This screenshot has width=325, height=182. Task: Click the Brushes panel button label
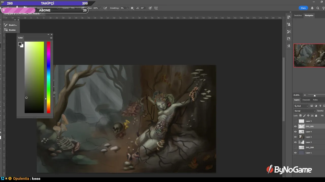tap(12, 30)
